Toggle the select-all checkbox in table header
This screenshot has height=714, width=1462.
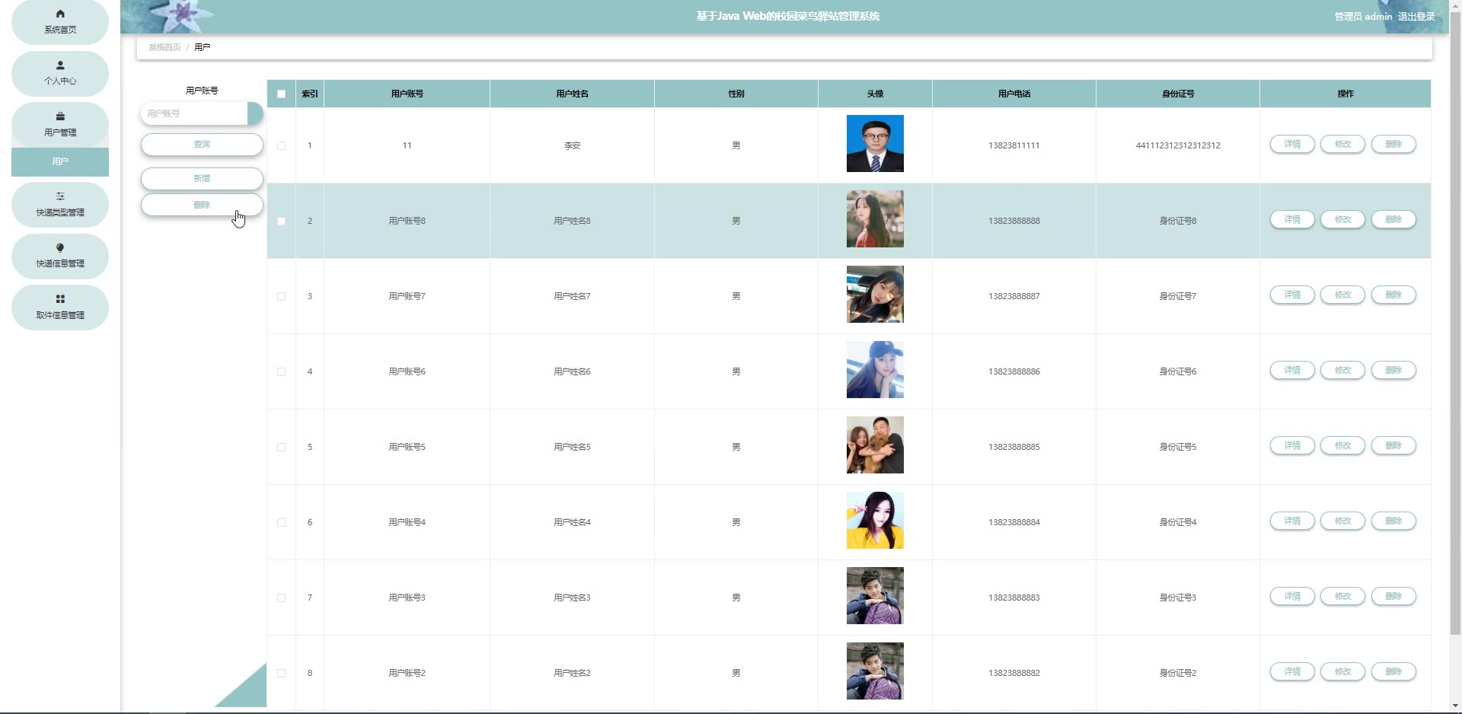coord(282,94)
